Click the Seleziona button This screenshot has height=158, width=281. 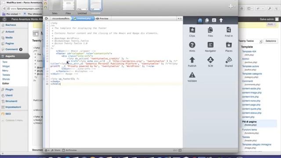pos(270,41)
